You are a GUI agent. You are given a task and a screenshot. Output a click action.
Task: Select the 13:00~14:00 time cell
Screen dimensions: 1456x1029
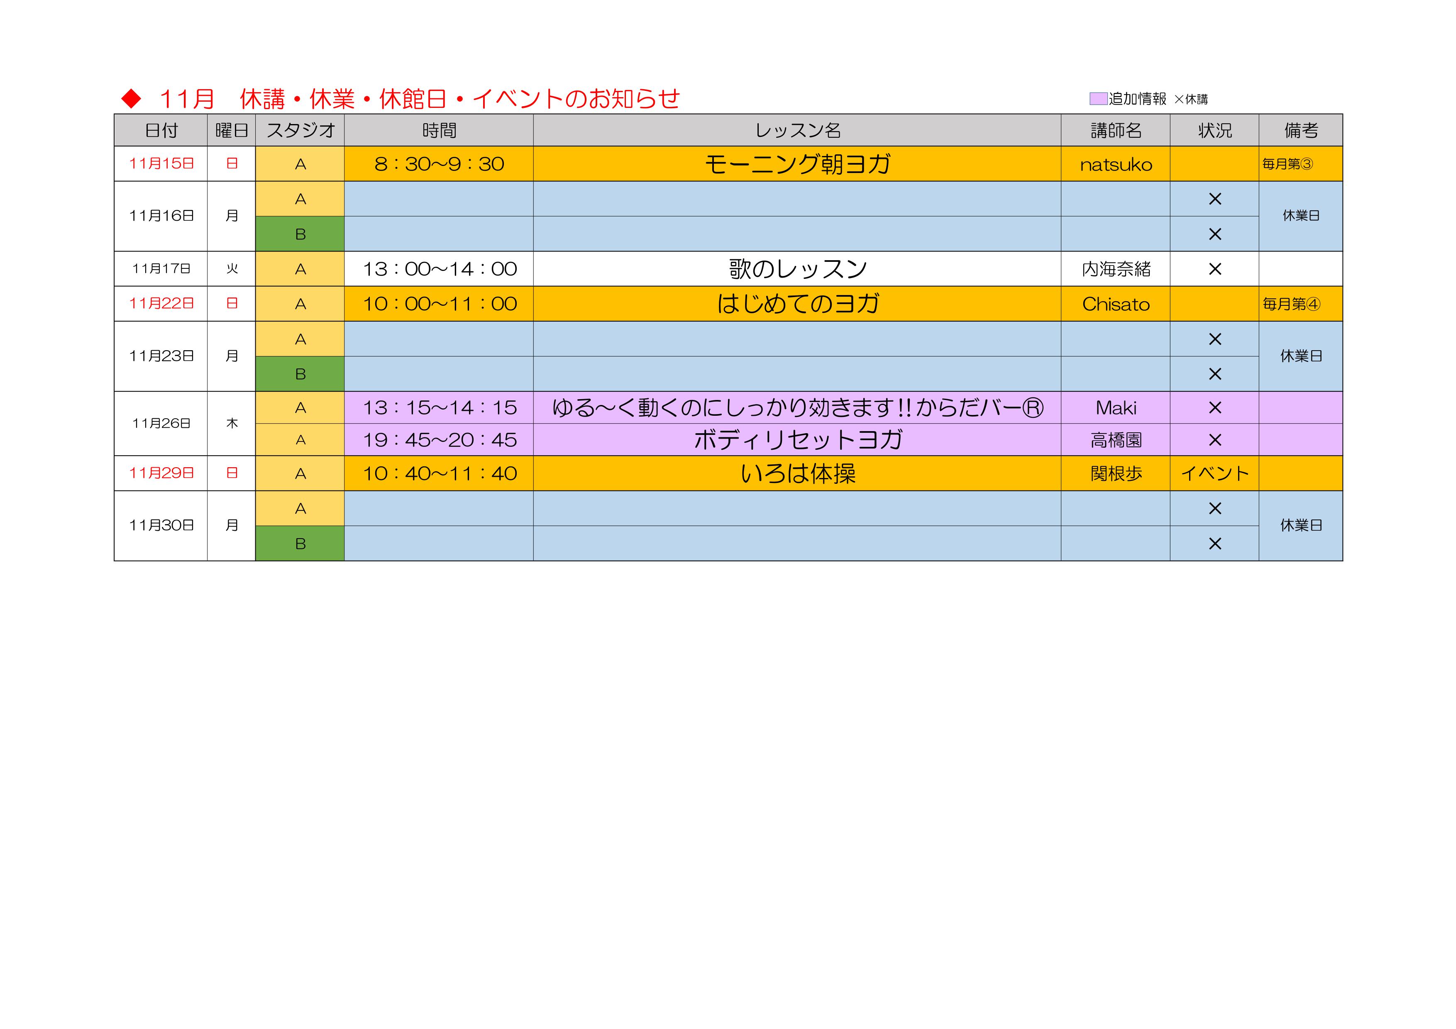pos(439,269)
